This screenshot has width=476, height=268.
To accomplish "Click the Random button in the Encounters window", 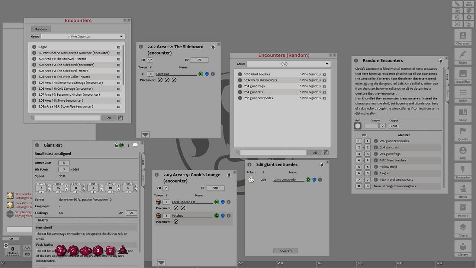I will tap(41, 29).
